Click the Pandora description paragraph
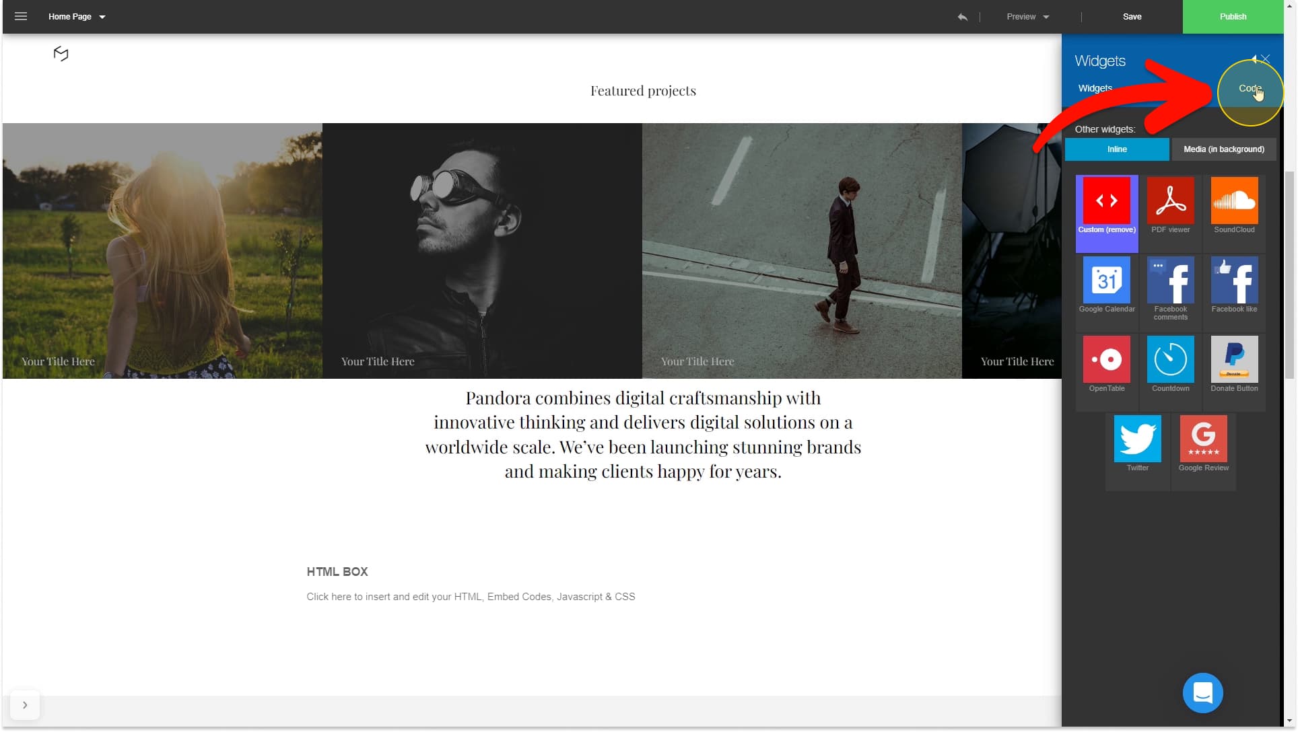Image resolution: width=1298 pixels, height=732 pixels. (643, 435)
